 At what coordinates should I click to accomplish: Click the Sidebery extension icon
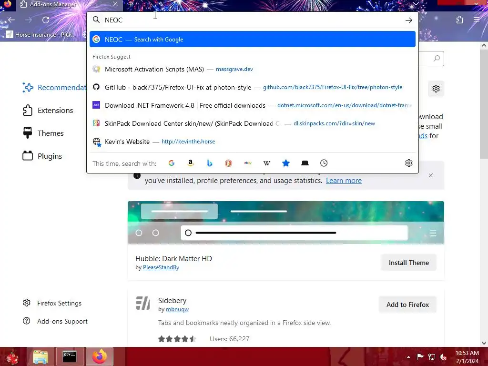(143, 303)
